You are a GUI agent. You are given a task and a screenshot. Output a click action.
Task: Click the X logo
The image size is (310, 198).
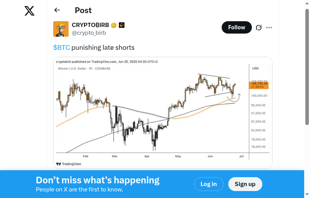29,11
